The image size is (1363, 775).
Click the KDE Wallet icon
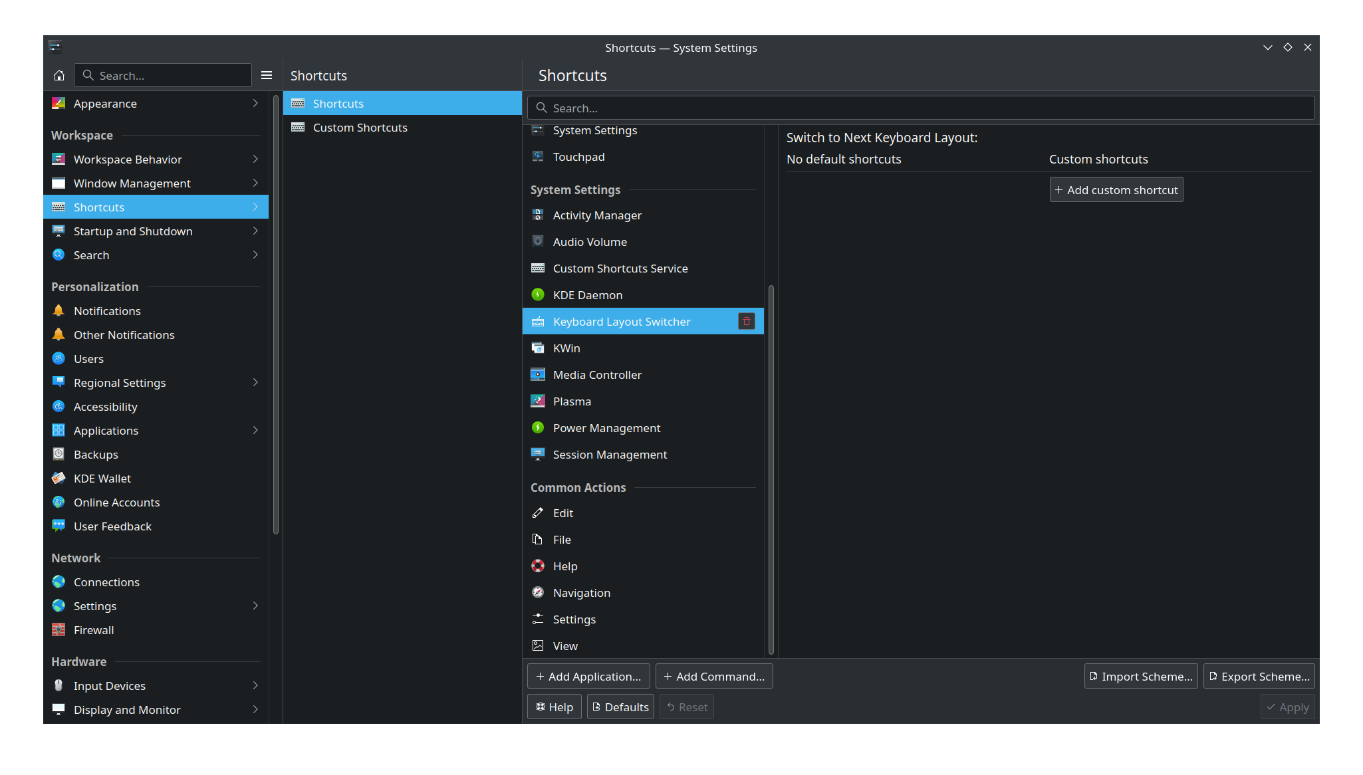(59, 479)
